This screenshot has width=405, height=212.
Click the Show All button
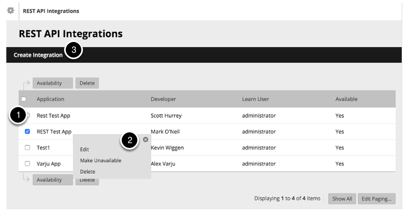click(x=342, y=199)
